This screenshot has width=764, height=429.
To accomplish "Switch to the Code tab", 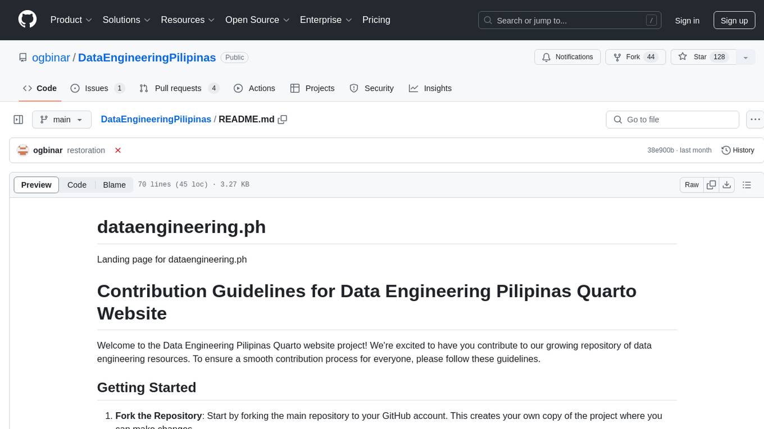I will pyautogui.click(x=40, y=88).
